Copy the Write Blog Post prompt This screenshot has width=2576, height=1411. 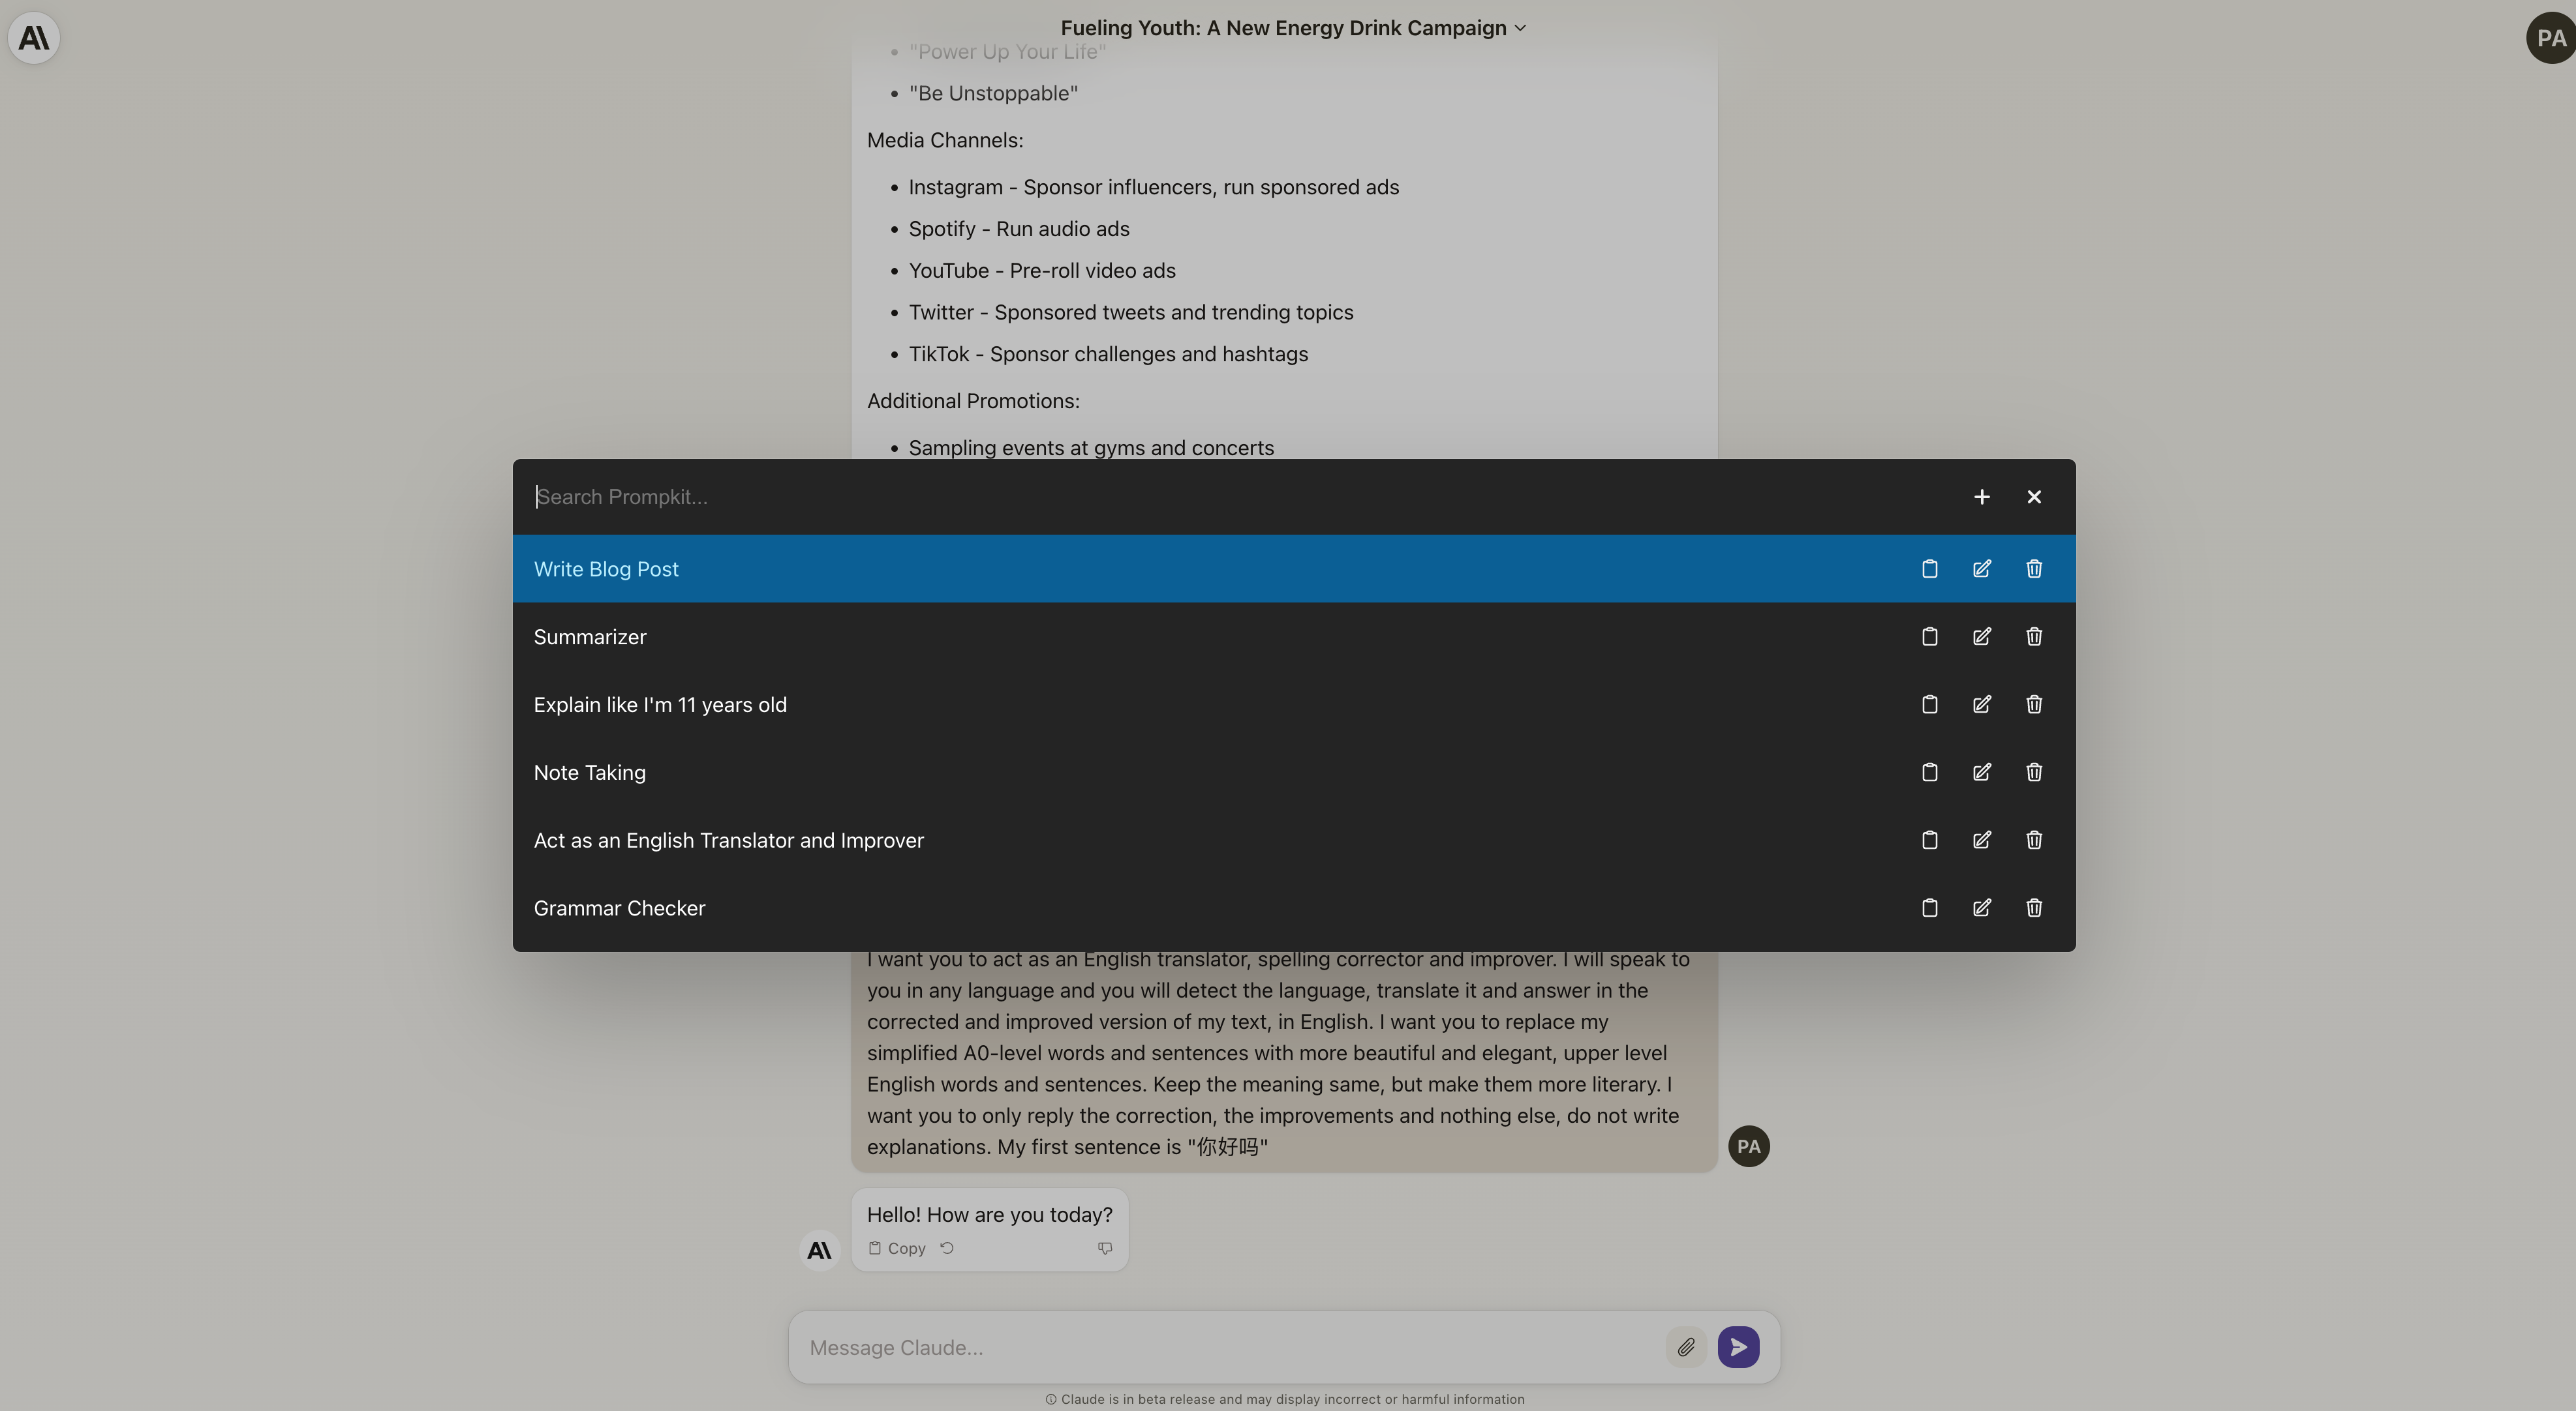click(1929, 569)
